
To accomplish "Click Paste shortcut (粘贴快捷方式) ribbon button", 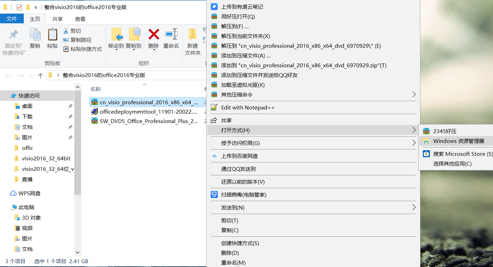I will pyautogui.click(x=82, y=49).
